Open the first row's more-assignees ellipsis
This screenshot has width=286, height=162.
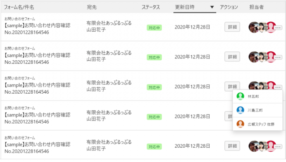tap(278, 28)
